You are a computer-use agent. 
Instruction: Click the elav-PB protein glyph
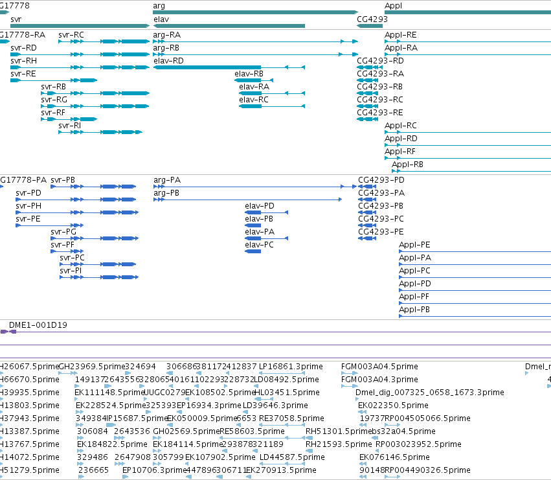tap(253, 225)
